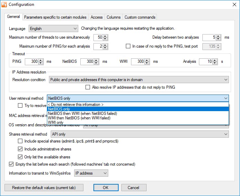
Task: Decrease NetBIOS timeout value
Action: tap(96, 63)
